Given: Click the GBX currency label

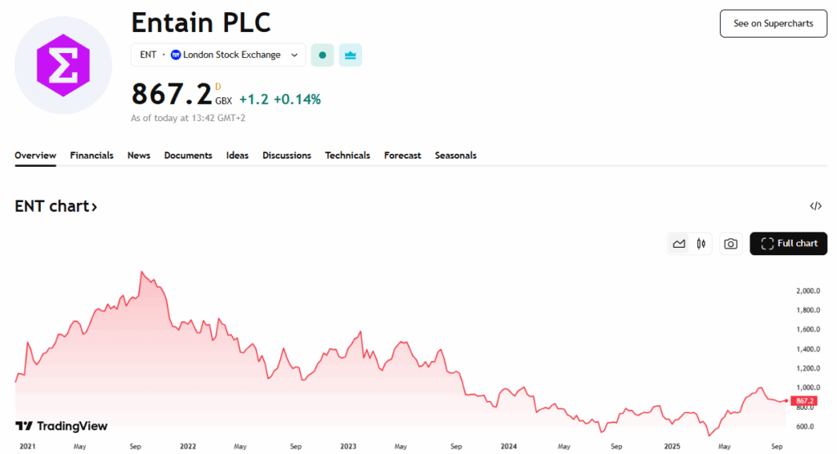Looking at the screenshot, I should (224, 101).
